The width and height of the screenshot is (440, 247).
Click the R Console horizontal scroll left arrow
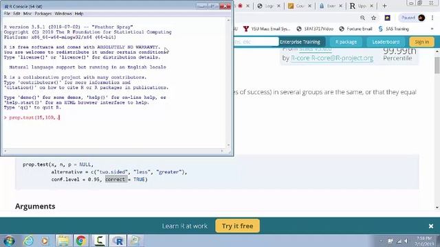click(x=5, y=151)
